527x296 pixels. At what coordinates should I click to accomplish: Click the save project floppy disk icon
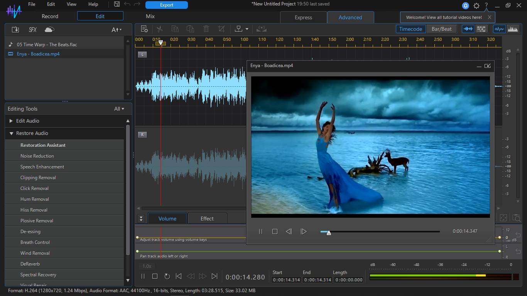click(117, 5)
